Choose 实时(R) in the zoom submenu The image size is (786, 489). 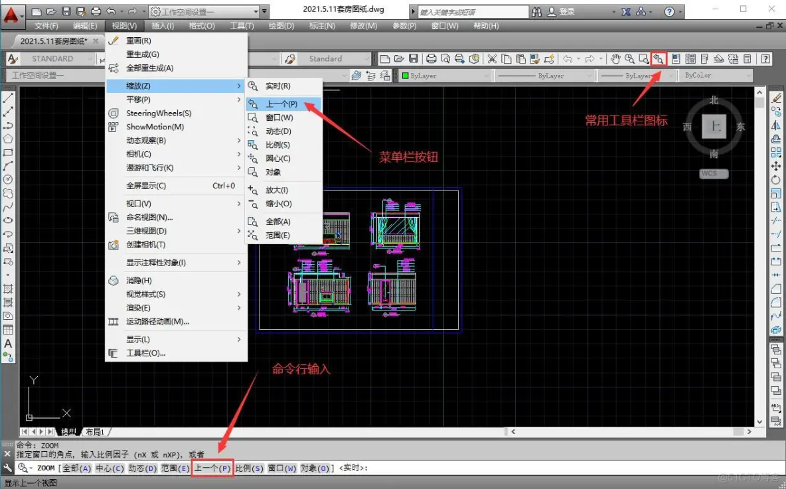(283, 86)
